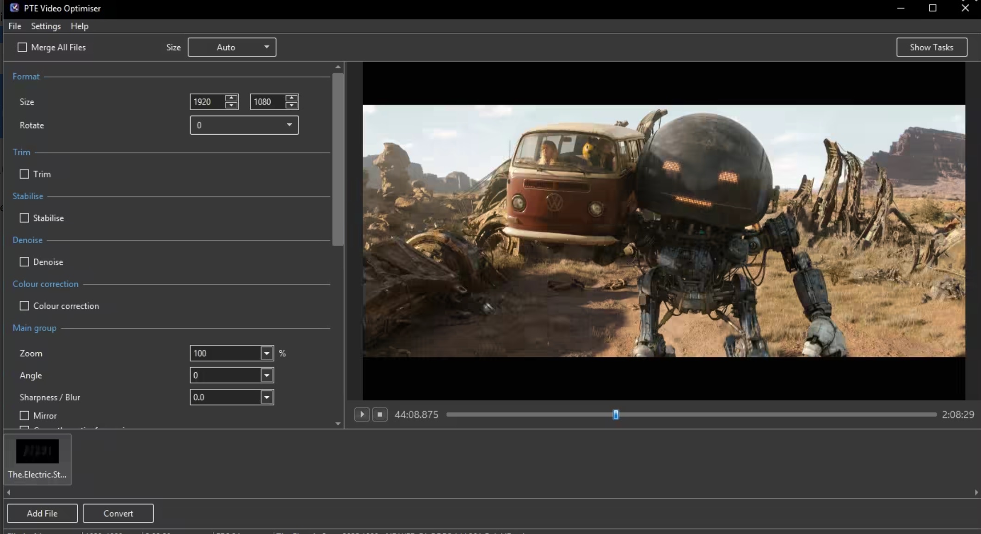981x534 pixels.
Task: Click the settings panel vertical scrollbar thumb
Action: click(338, 160)
